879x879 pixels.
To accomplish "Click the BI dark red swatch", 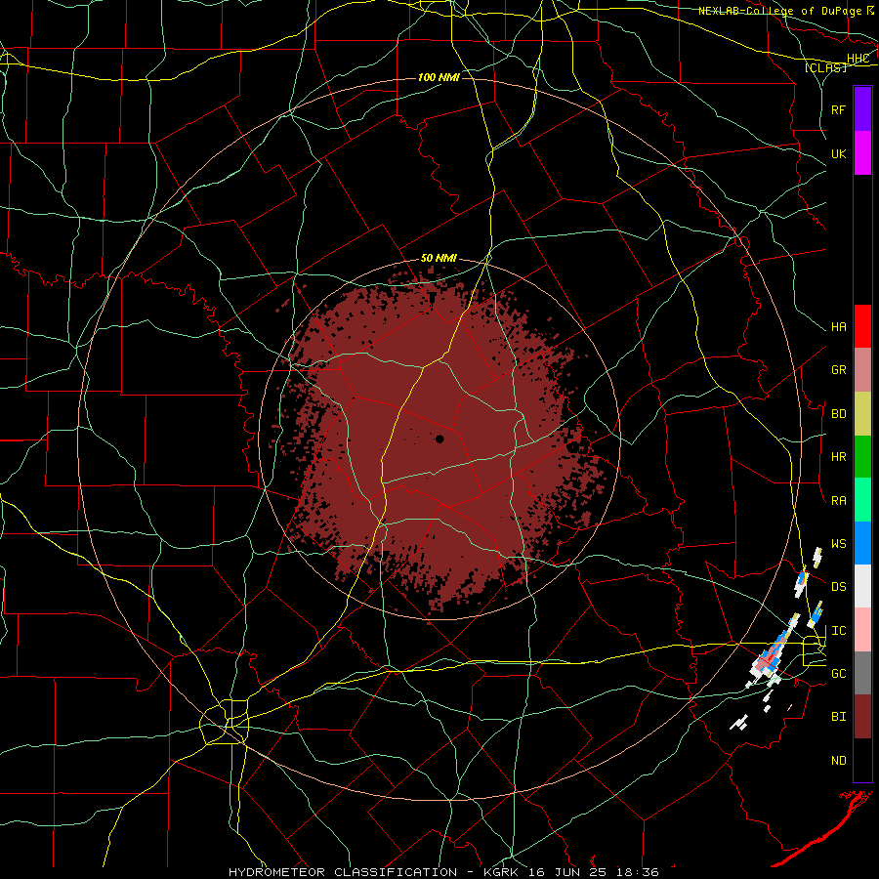I will [x=862, y=717].
